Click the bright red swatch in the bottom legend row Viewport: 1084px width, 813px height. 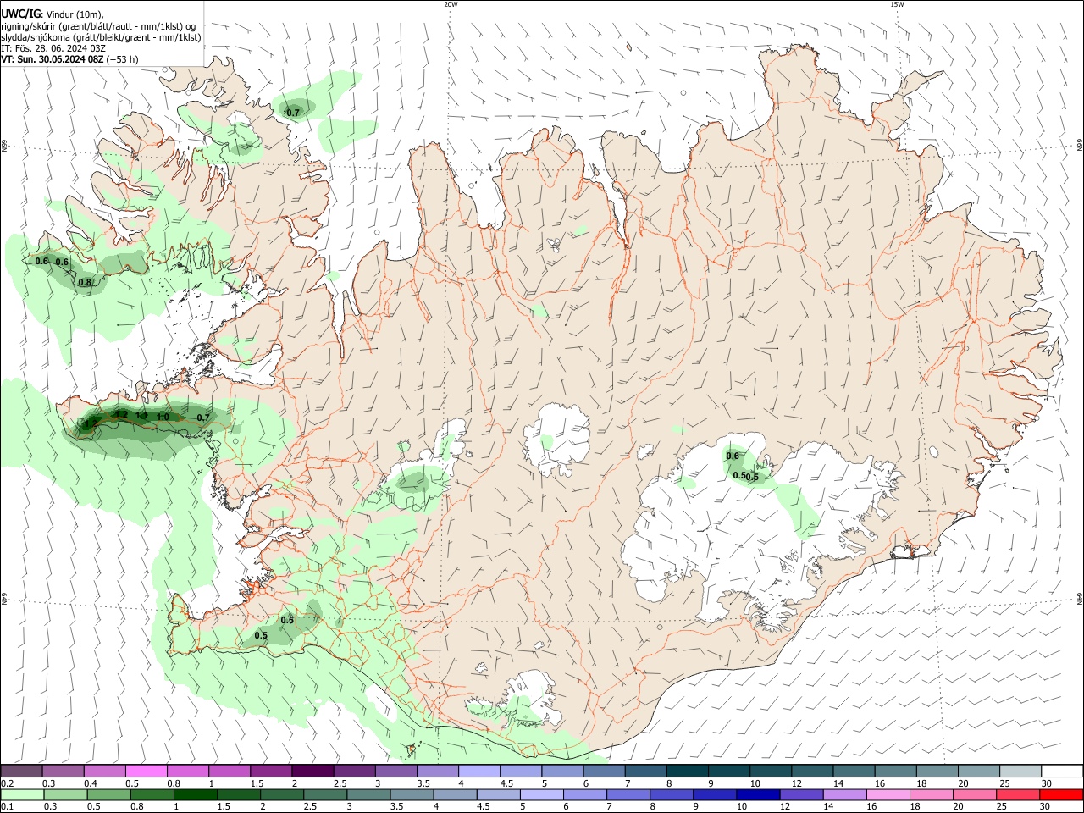point(1061,794)
